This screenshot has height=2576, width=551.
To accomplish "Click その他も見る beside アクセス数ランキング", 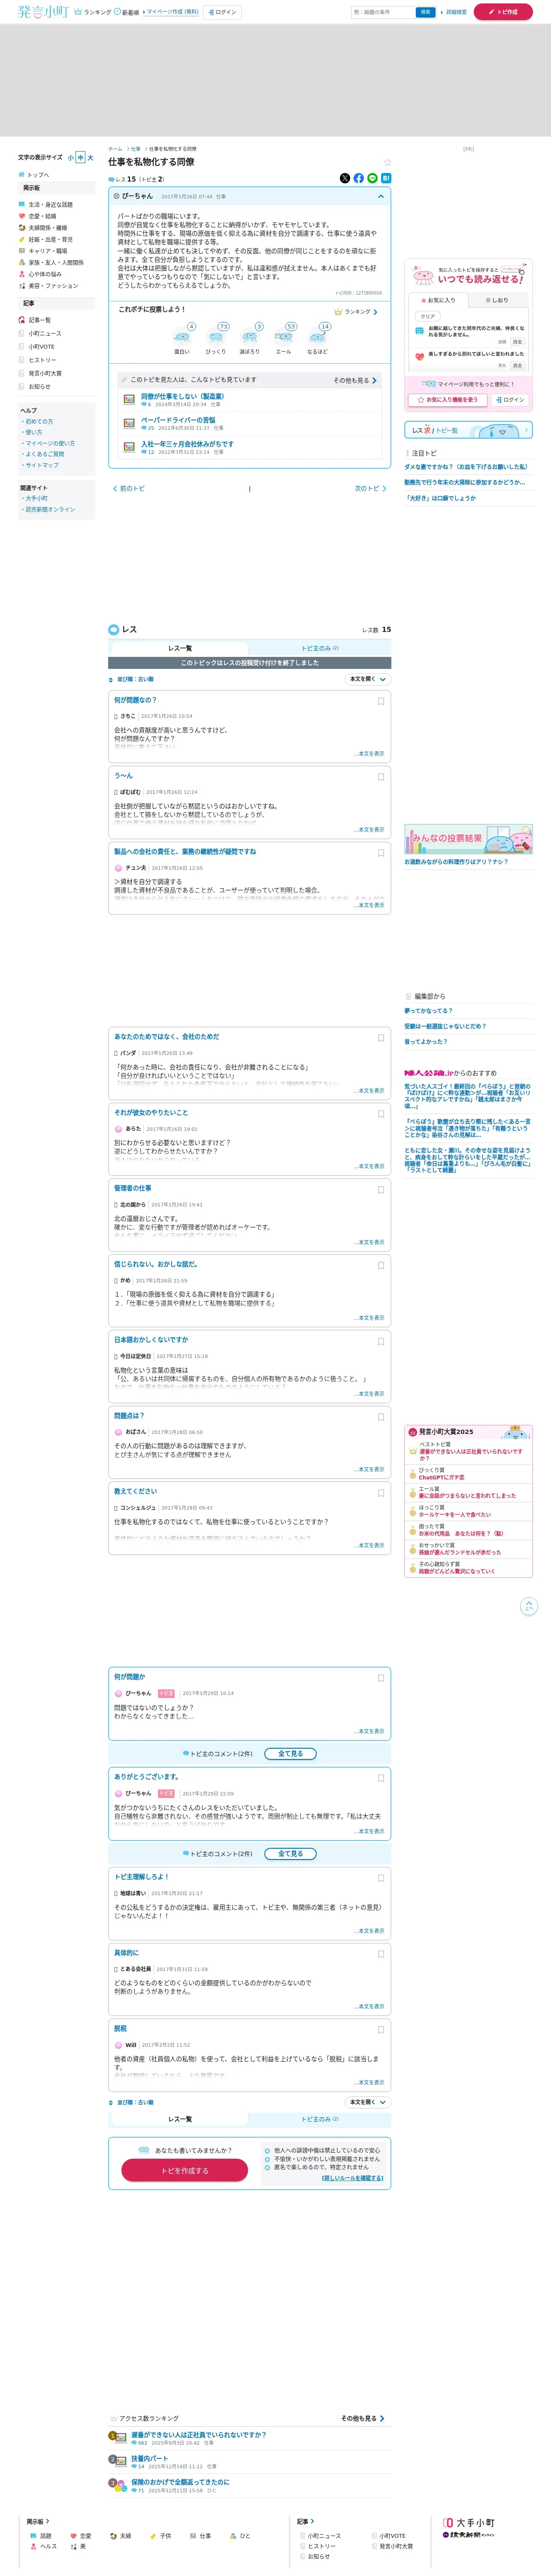I will pyautogui.click(x=363, y=2418).
